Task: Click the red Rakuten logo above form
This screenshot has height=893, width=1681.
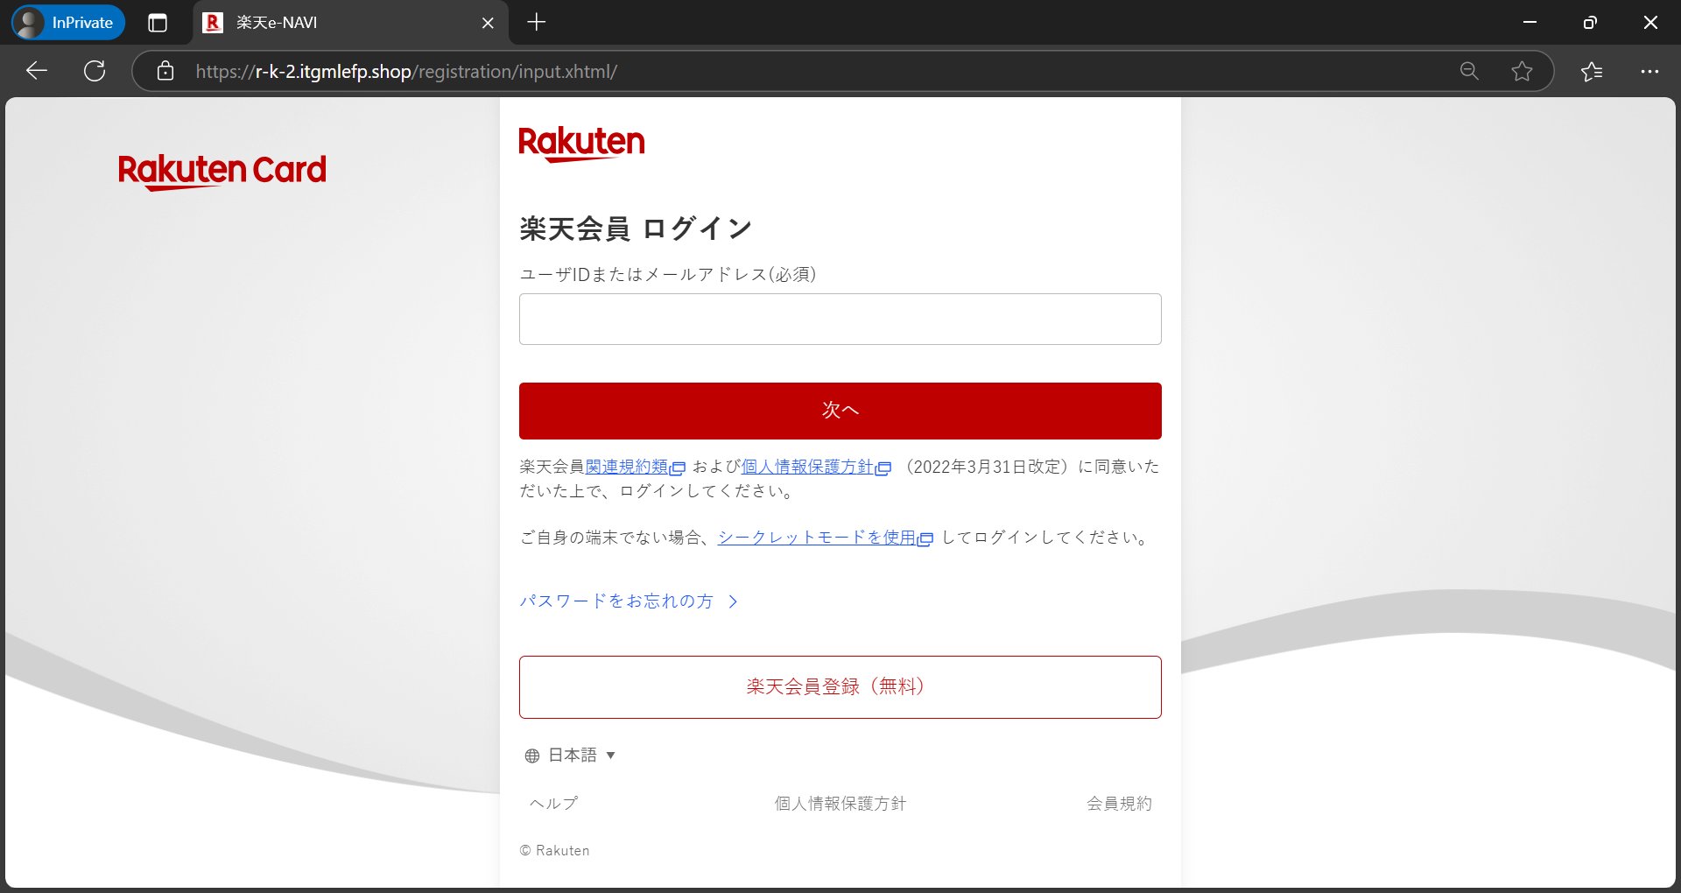Action: 581,144
